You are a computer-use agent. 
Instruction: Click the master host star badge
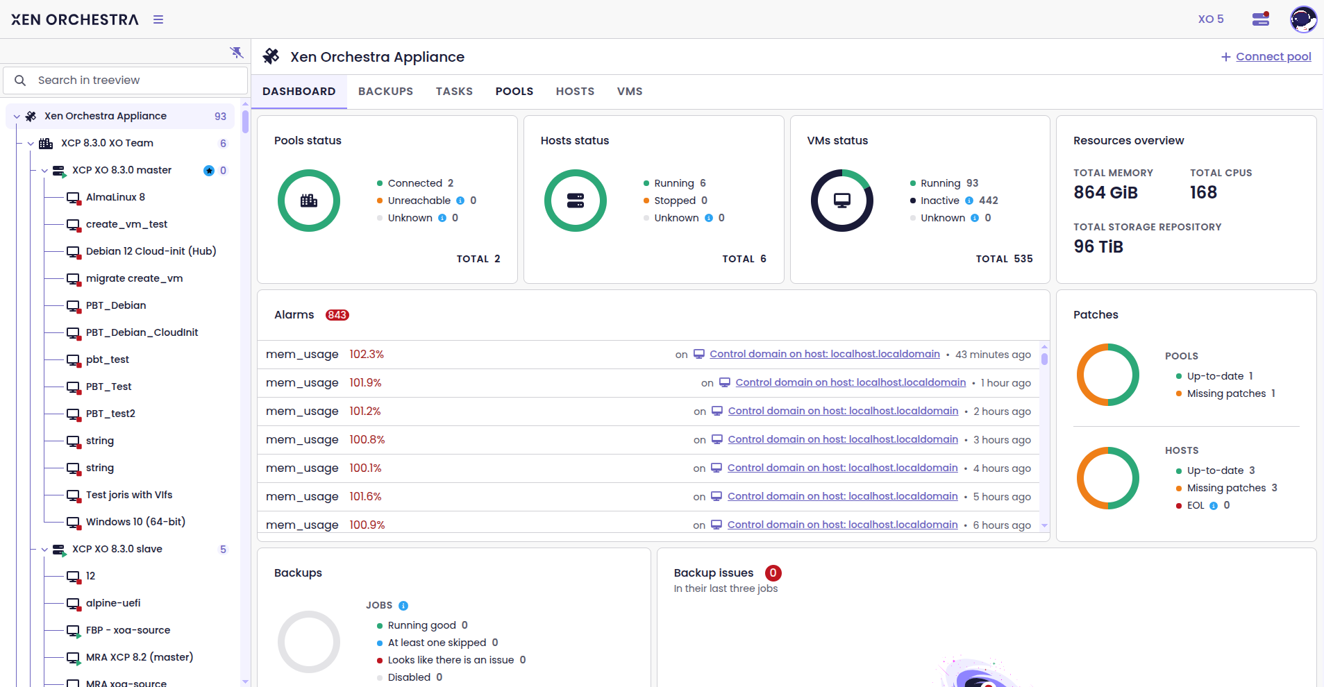208,171
